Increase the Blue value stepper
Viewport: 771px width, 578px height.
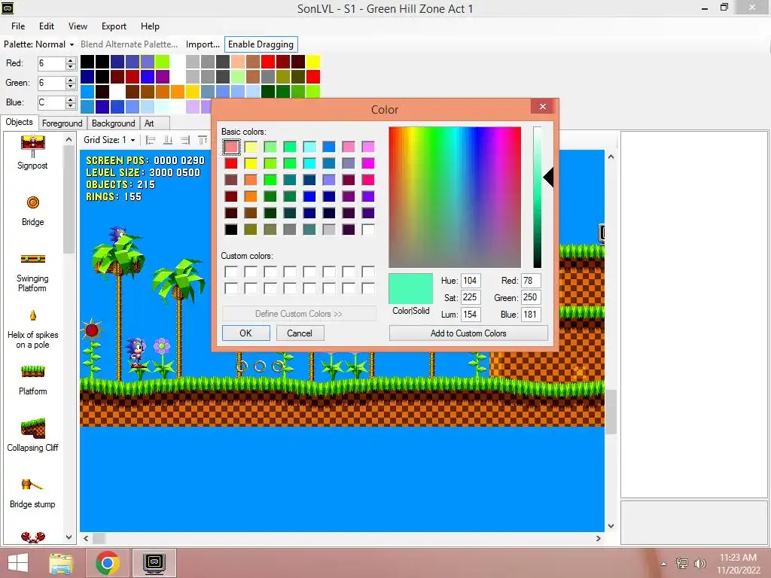point(71,100)
